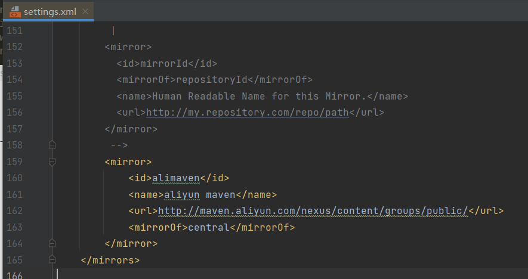Viewport: 528px width, 279px height.
Task: Place cursor on the alimaven id value
Action: click(x=176, y=178)
